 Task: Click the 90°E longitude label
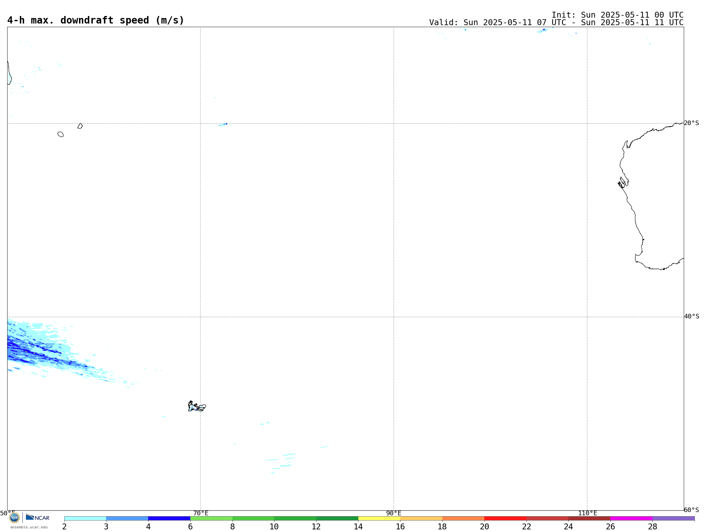point(394,513)
